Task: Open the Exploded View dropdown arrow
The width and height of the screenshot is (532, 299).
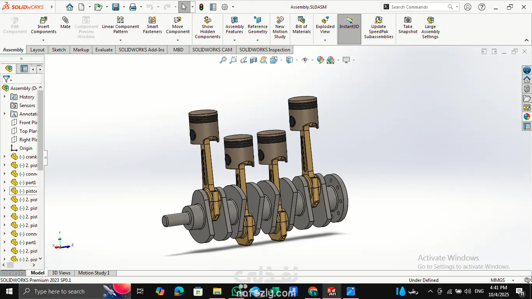Action: [325, 40]
